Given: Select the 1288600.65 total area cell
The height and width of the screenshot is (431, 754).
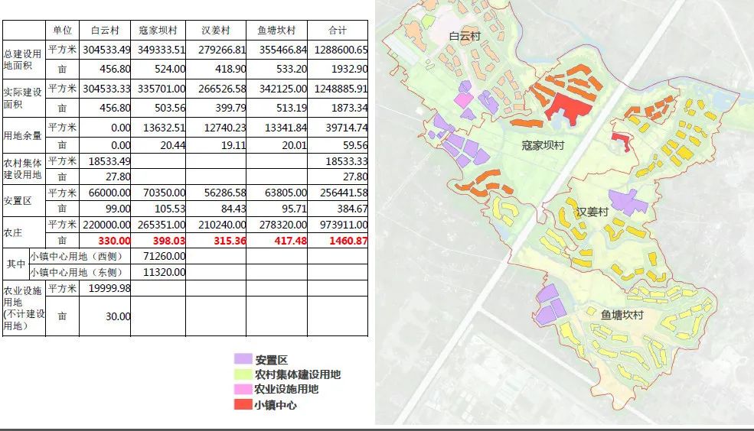Looking at the screenshot, I should [x=338, y=50].
